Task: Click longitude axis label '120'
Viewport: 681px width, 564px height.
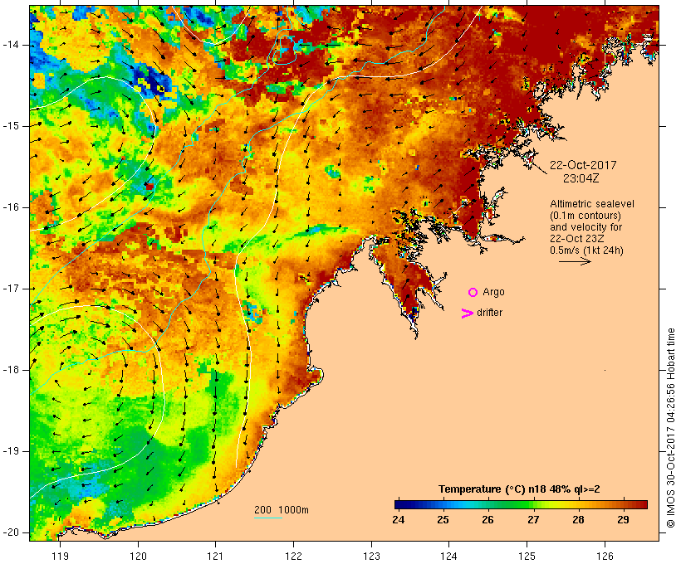Action: 138,556
